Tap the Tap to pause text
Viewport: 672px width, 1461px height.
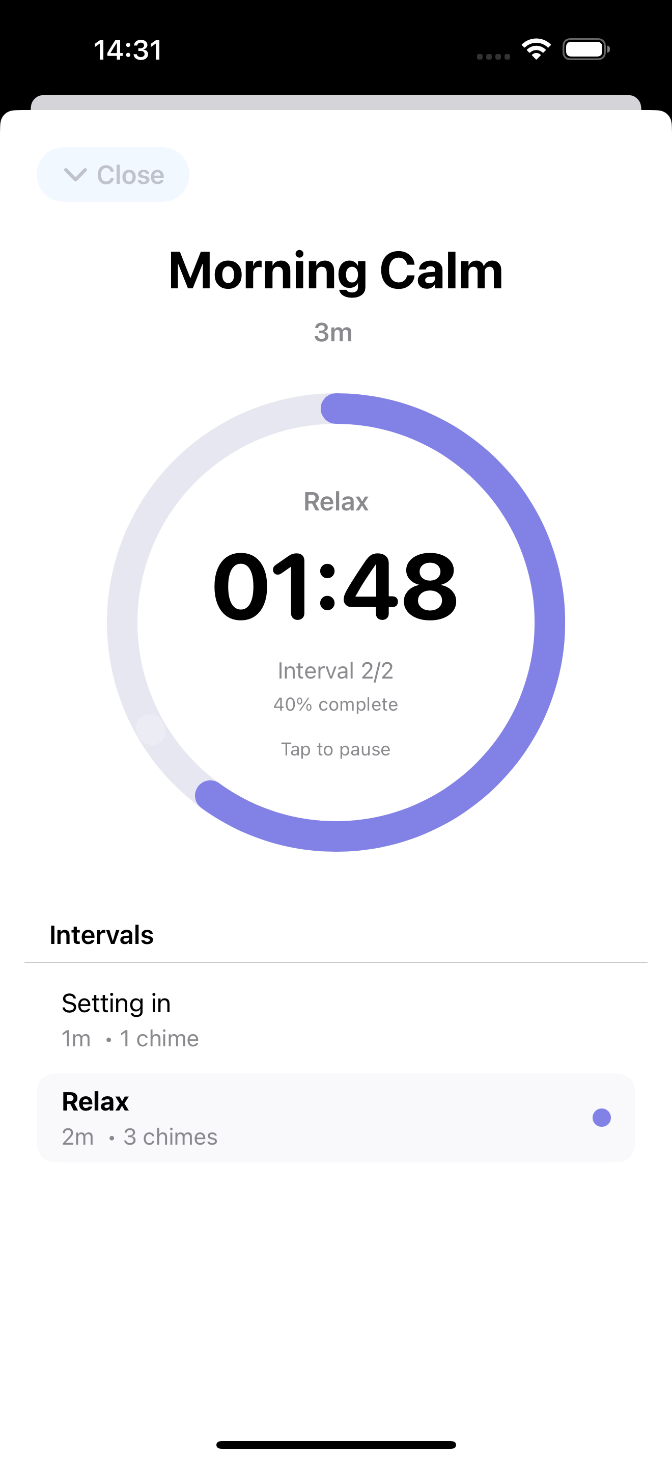[x=335, y=749]
